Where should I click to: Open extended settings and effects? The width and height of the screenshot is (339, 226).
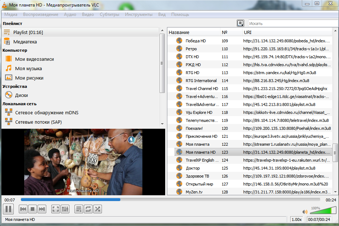click(65, 209)
